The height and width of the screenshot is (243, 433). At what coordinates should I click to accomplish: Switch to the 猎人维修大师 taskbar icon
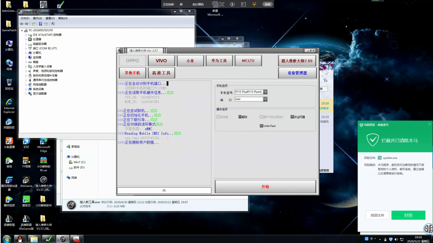63,239
